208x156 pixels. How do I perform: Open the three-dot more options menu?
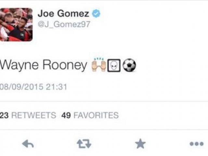click(x=196, y=144)
